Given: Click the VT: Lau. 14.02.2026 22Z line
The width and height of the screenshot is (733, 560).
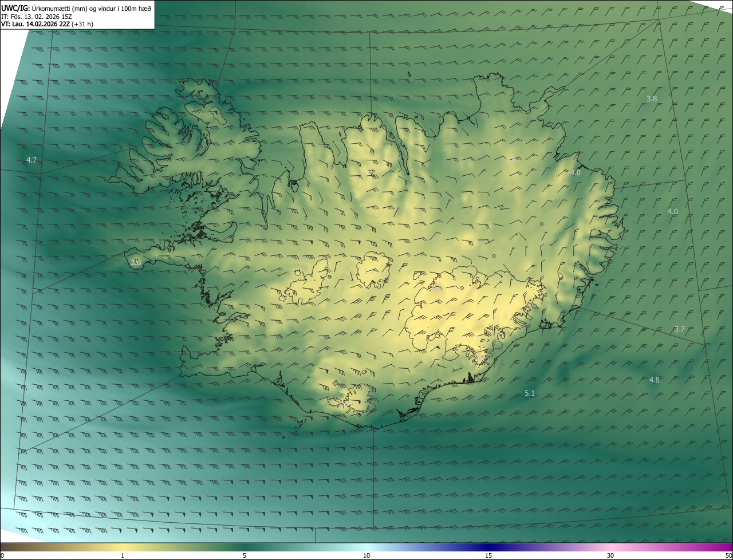Looking at the screenshot, I should [47, 24].
